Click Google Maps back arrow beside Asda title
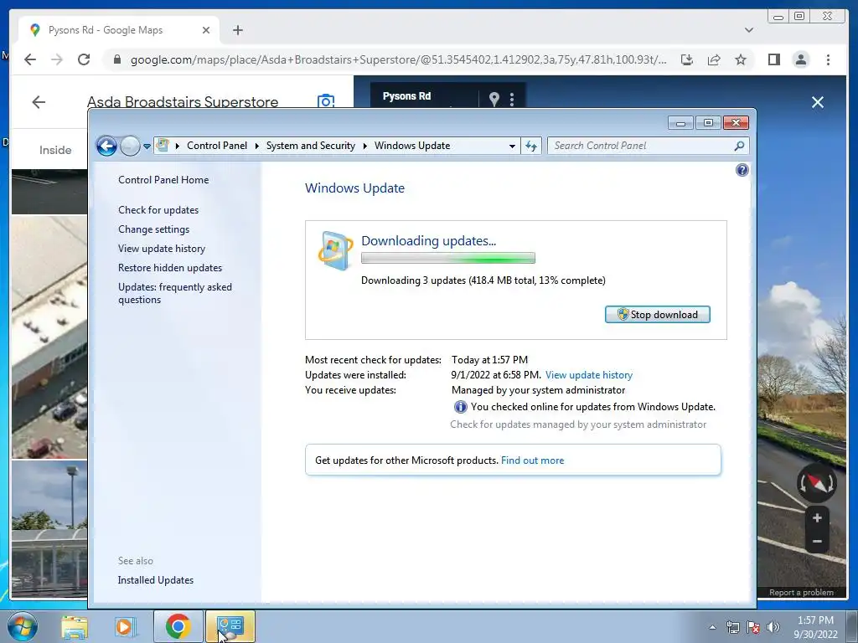 tap(39, 102)
